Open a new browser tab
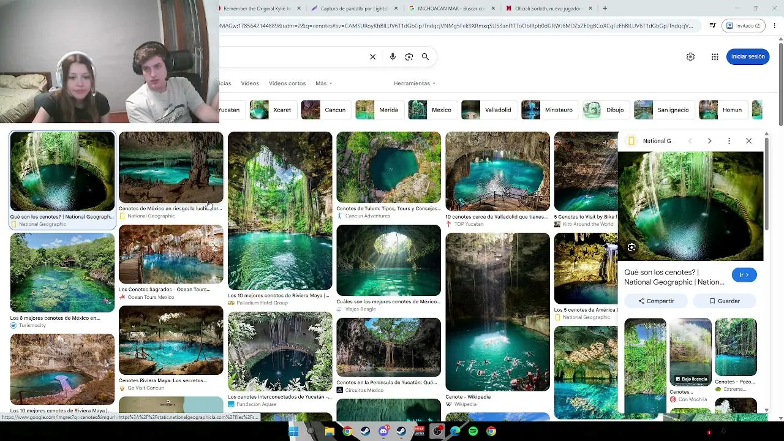Viewport: 784px width, 441px height. point(605,9)
